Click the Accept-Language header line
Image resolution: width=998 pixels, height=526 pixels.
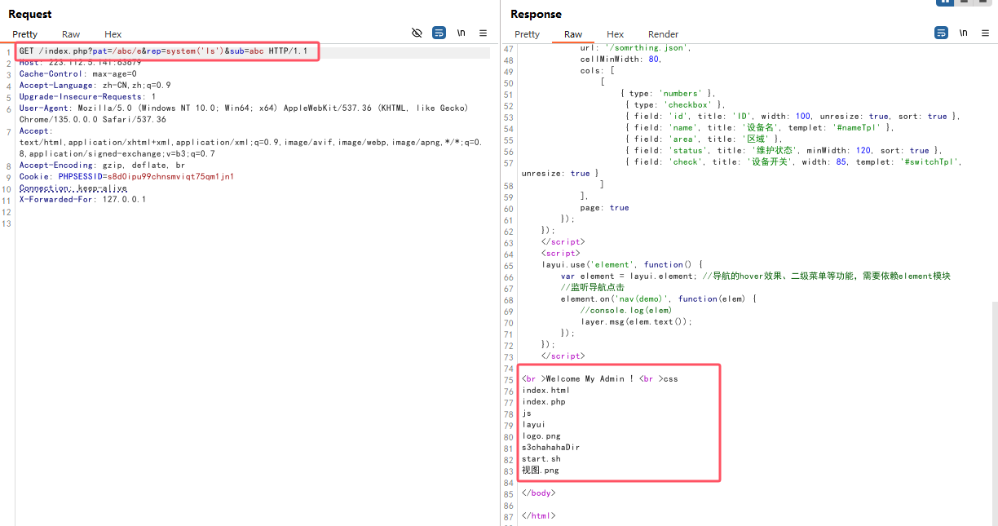pyautogui.click(x=95, y=85)
